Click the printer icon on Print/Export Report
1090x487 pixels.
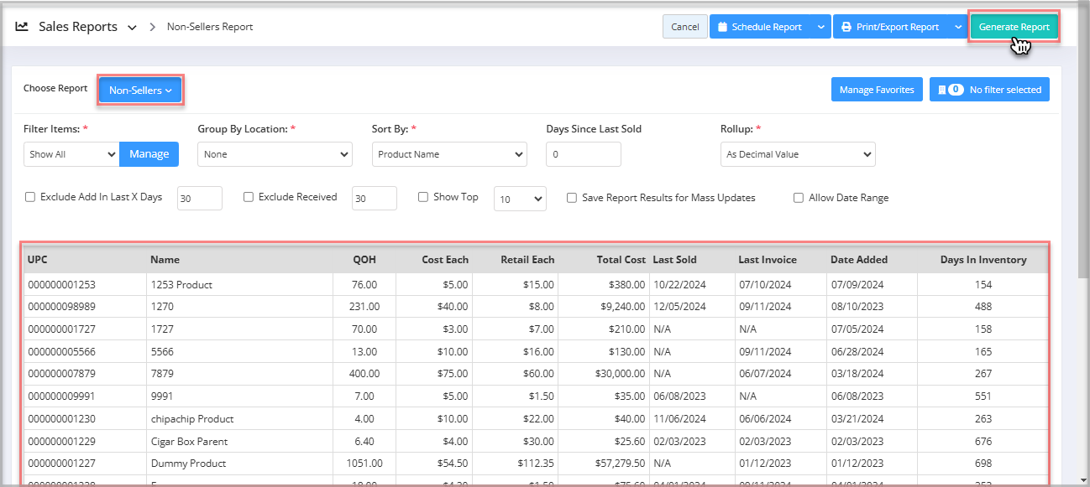pos(846,27)
